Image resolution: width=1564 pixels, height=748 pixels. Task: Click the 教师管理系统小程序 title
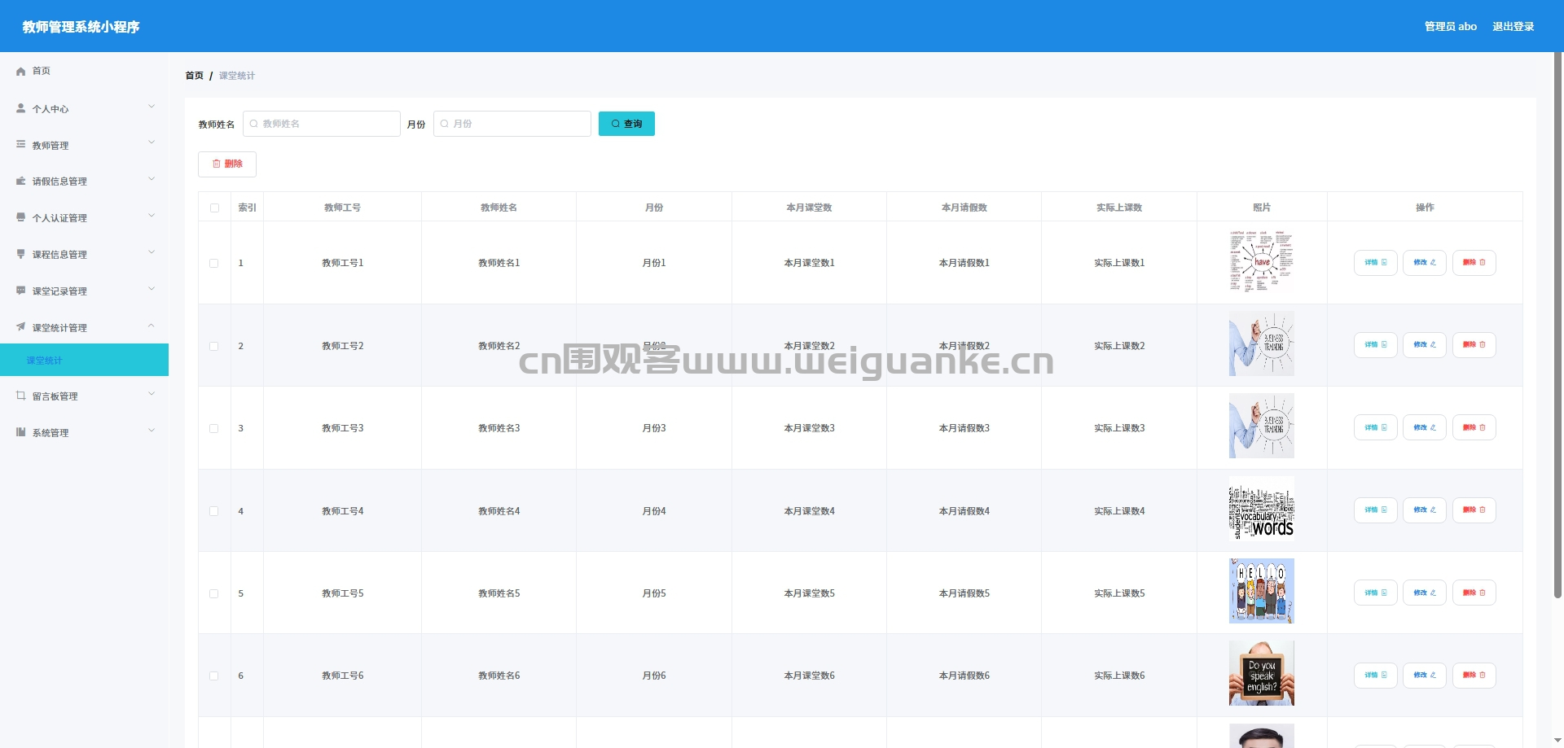(x=81, y=27)
